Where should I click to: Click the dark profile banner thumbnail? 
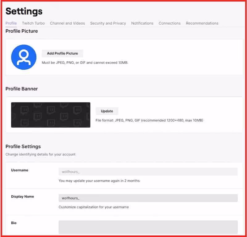[51, 115]
